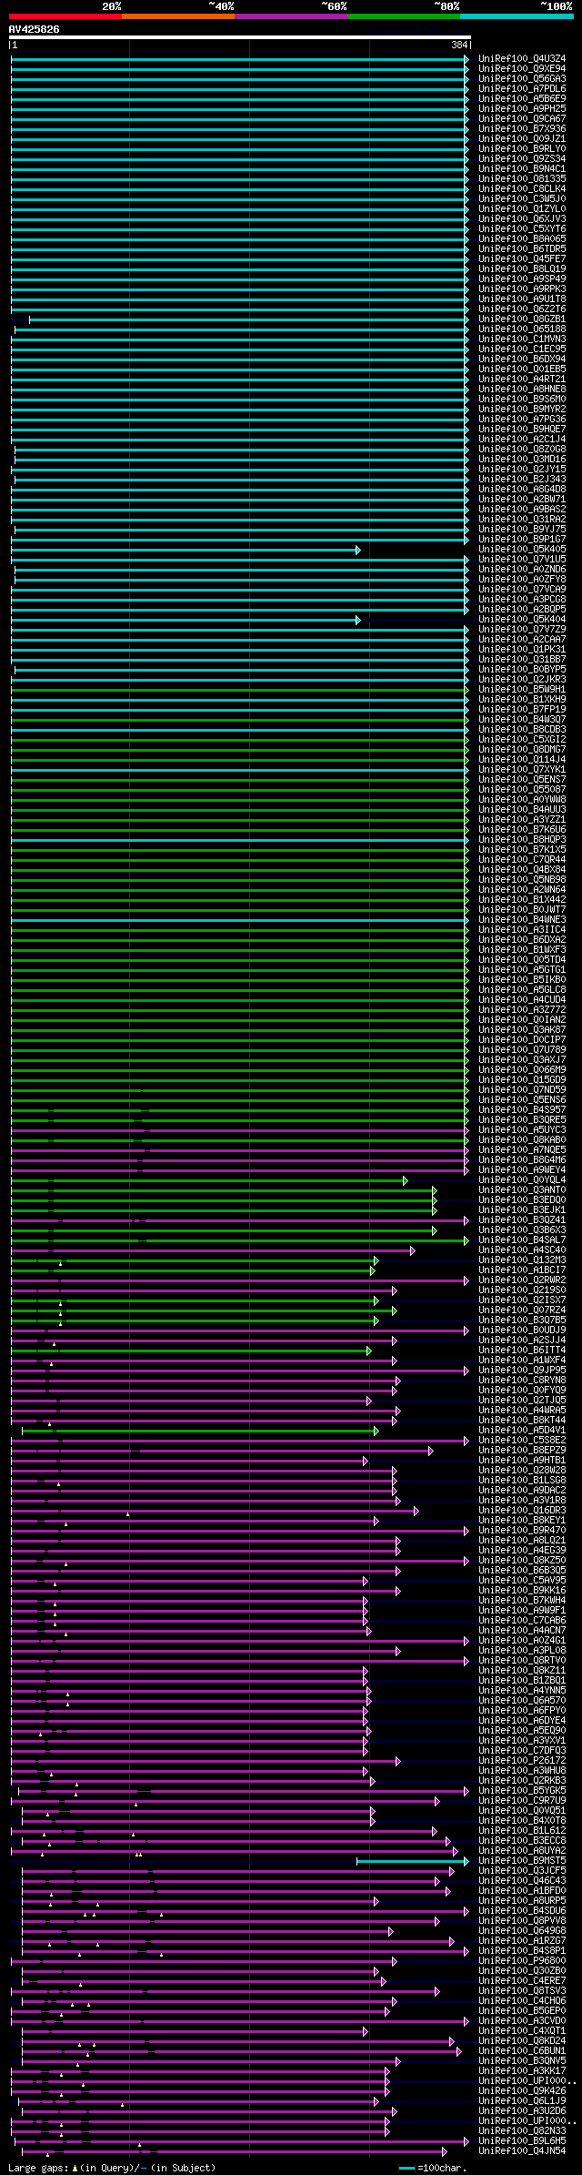Select label UniRef100_B4WNE3
The width and height of the screenshot is (582, 2175).
pyautogui.click(x=522, y=919)
